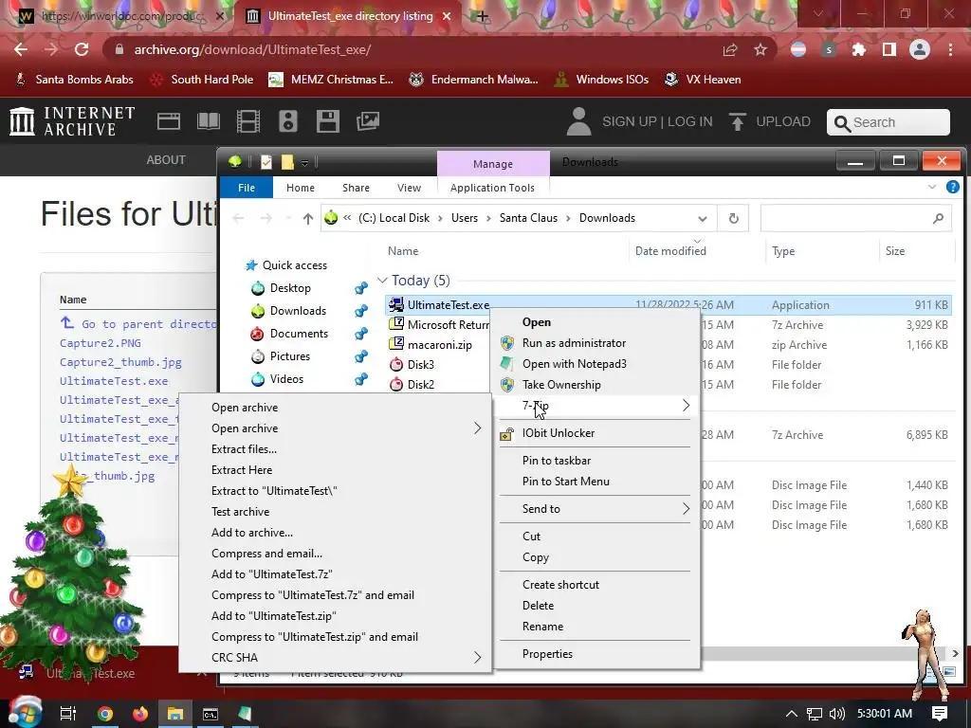Click the Internet Archive logo
This screenshot has width=971, height=728.
(x=72, y=120)
